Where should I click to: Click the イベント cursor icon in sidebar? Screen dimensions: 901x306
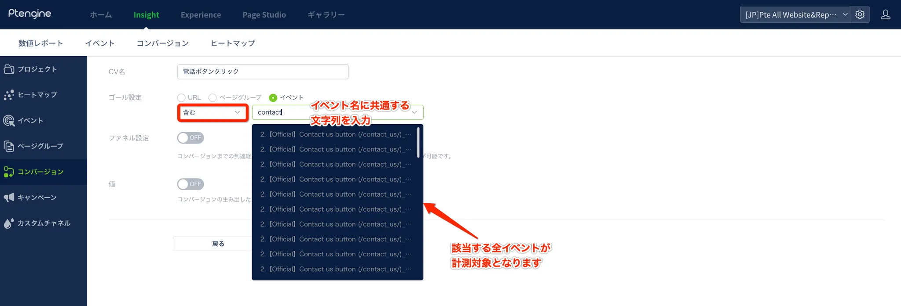point(9,120)
